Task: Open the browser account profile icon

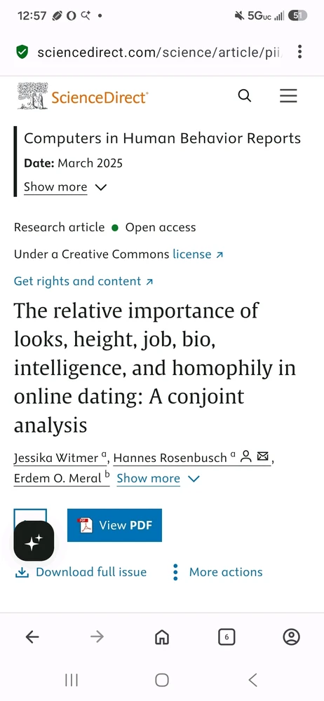Action: [x=291, y=637]
